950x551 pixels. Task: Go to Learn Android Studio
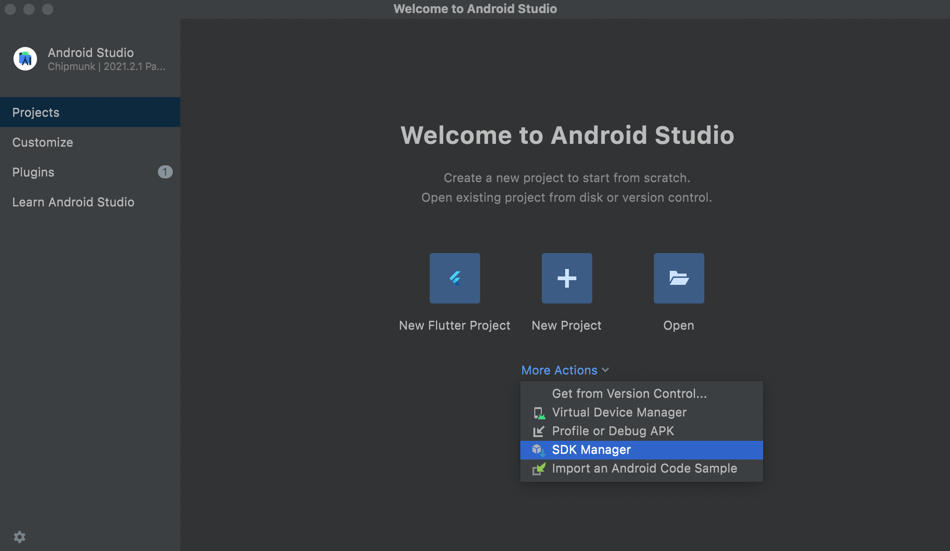tap(73, 202)
